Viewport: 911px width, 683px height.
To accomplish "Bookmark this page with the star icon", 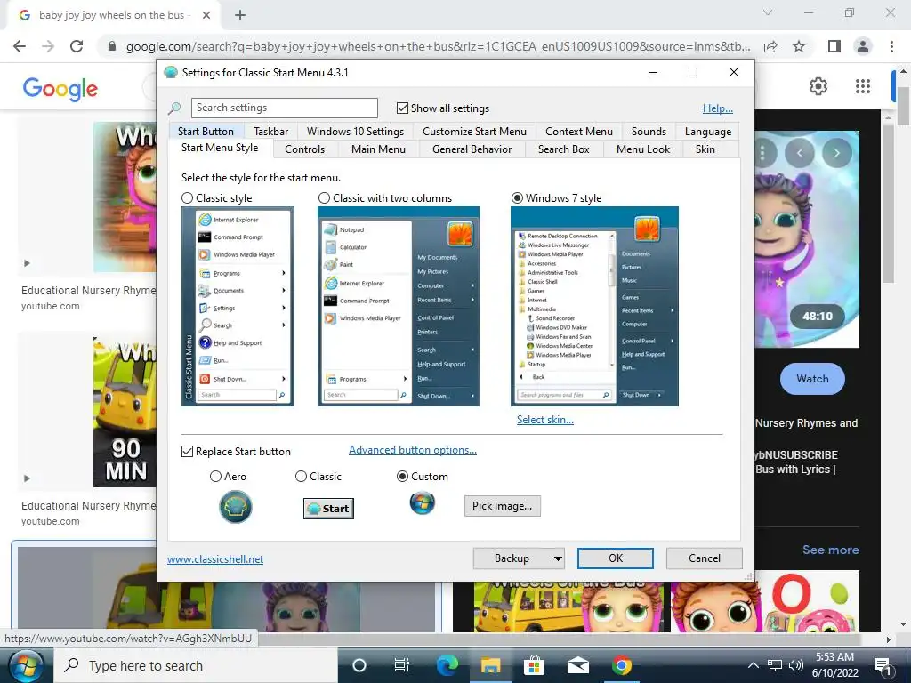I will click(x=799, y=46).
